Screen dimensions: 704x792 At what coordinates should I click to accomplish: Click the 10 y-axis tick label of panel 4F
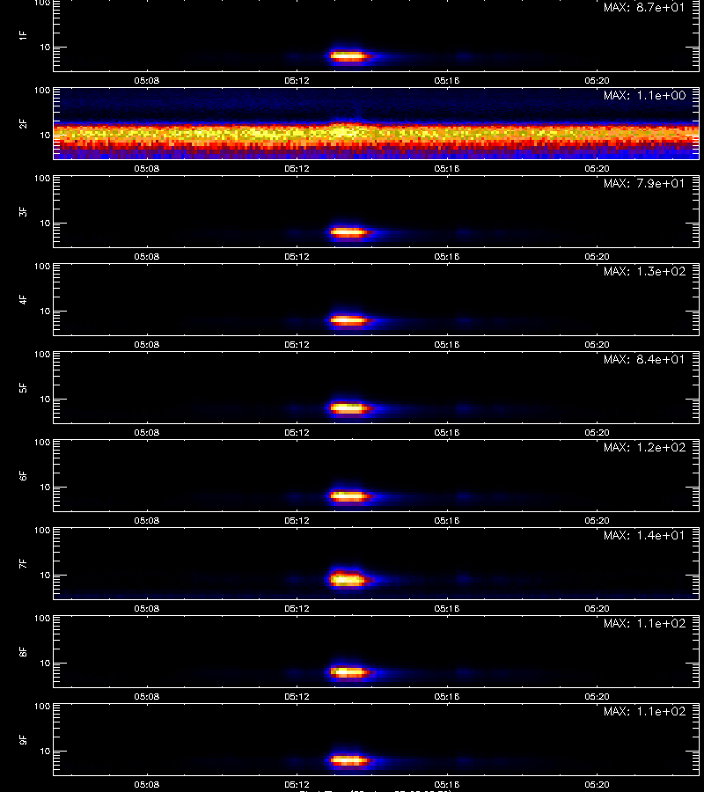click(x=45, y=312)
